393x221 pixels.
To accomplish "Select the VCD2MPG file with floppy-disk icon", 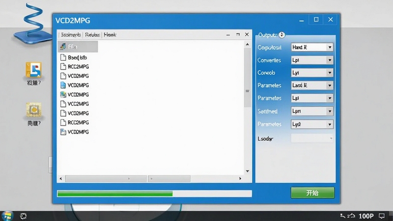I will (x=75, y=132).
